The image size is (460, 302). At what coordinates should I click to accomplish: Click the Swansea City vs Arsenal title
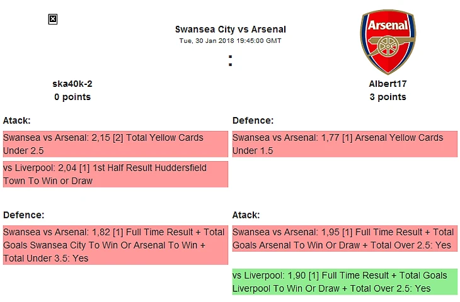tap(230, 29)
